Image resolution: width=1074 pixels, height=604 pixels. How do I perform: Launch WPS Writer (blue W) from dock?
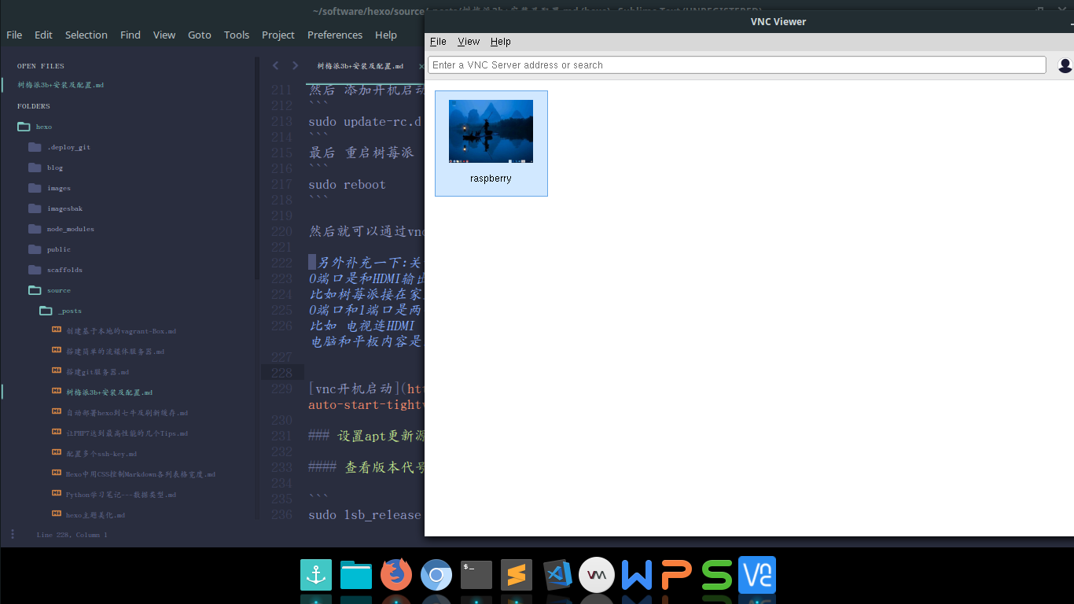tap(637, 575)
